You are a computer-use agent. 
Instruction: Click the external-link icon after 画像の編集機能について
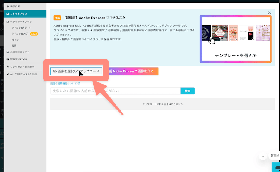click(79, 84)
